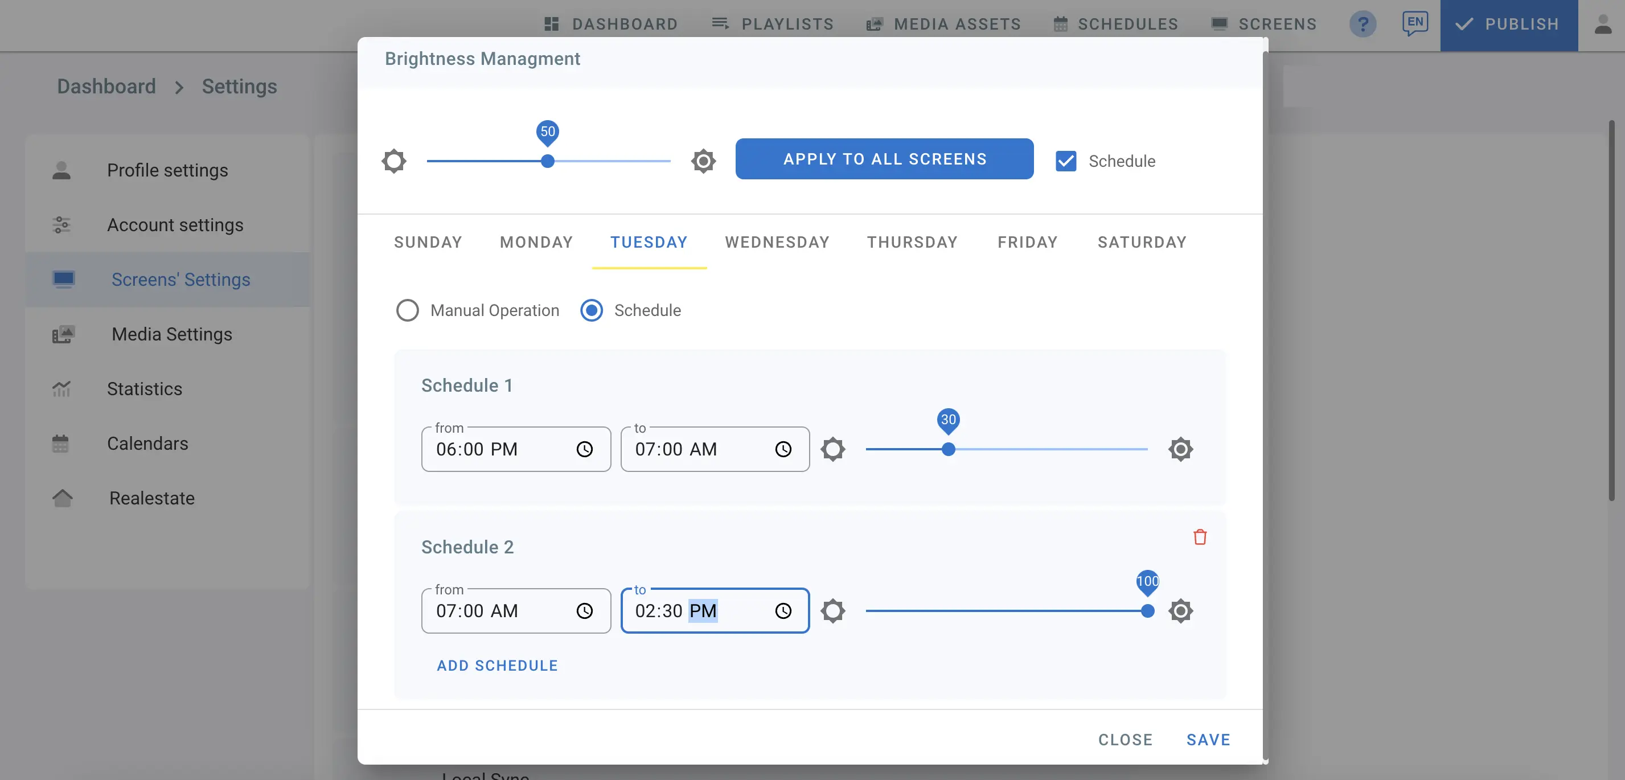Uncheck the Schedule checkbox
This screenshot has width=1625, height=780.
[x=1065, y=161]
